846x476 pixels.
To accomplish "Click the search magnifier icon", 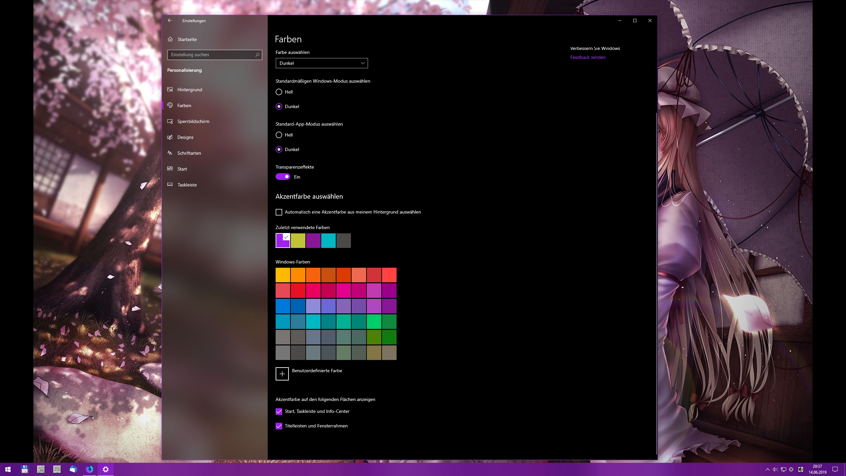I will point(257,55).
